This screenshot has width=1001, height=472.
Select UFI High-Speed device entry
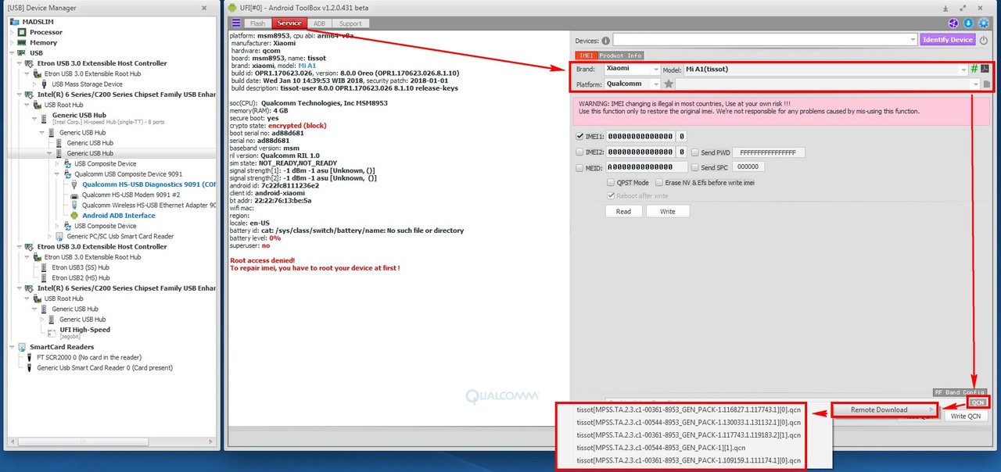[85, 330]
